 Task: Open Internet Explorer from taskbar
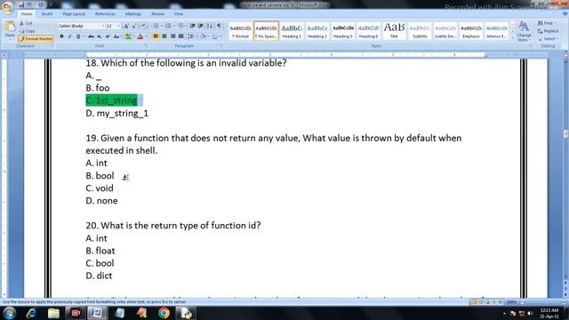click(31, 313)
